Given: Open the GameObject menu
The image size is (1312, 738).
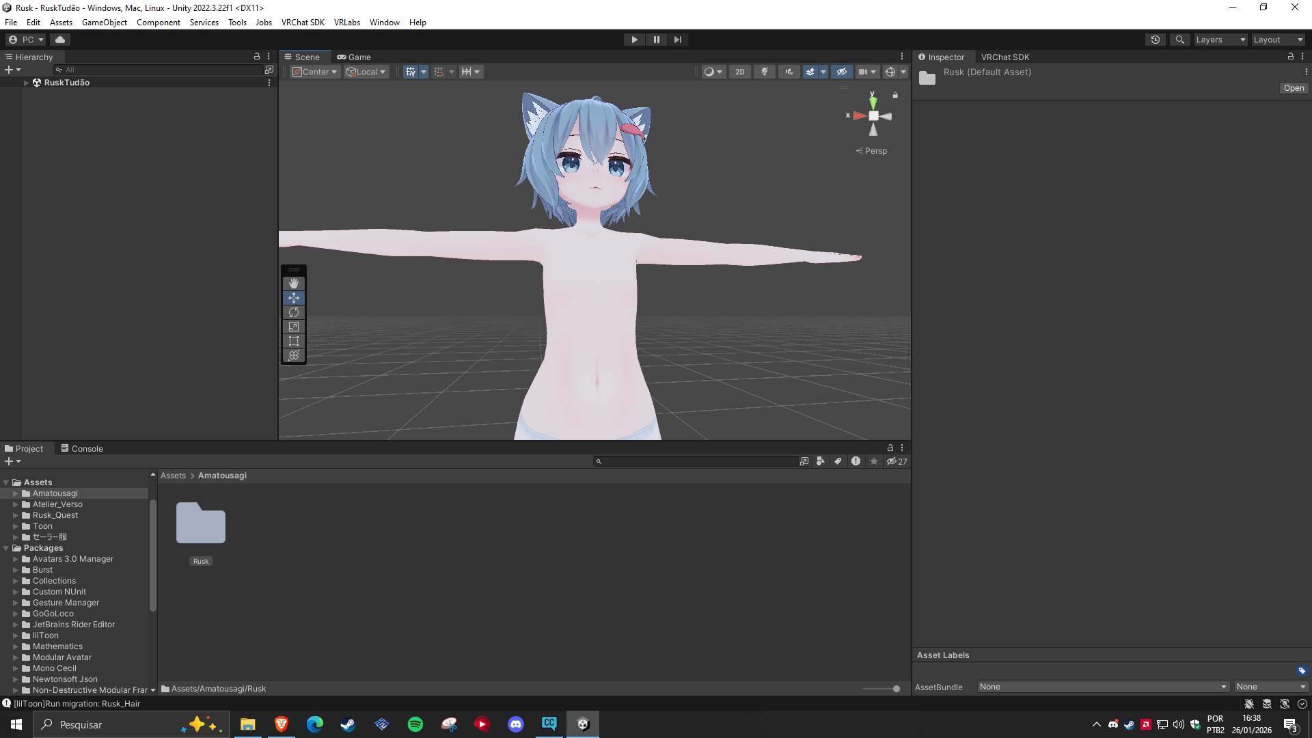Looking at the screenshot, I should 105,23.
